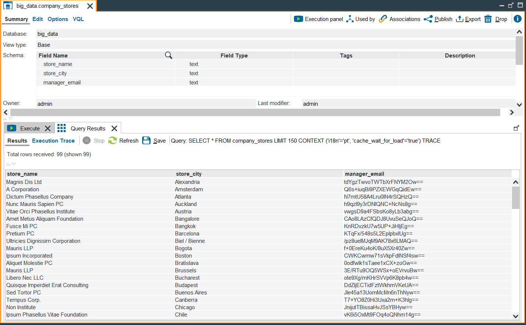
Task: Select Quisque Imperdiet Erat Consulting row
Action: tap(259, 285)
